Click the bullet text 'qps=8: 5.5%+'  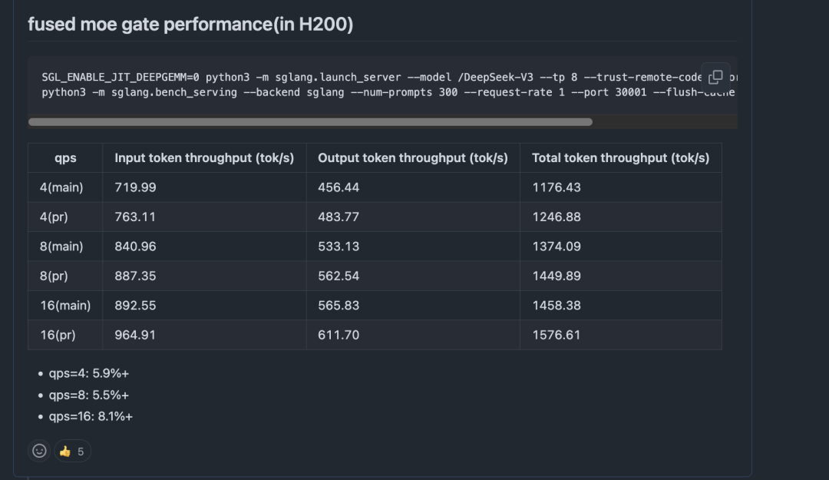pyautogui.click(x=90, y=395)
